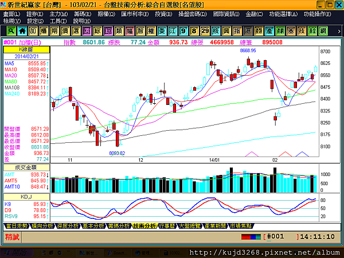Select the cyan 核 toolbar icon

tap(216, 31)
